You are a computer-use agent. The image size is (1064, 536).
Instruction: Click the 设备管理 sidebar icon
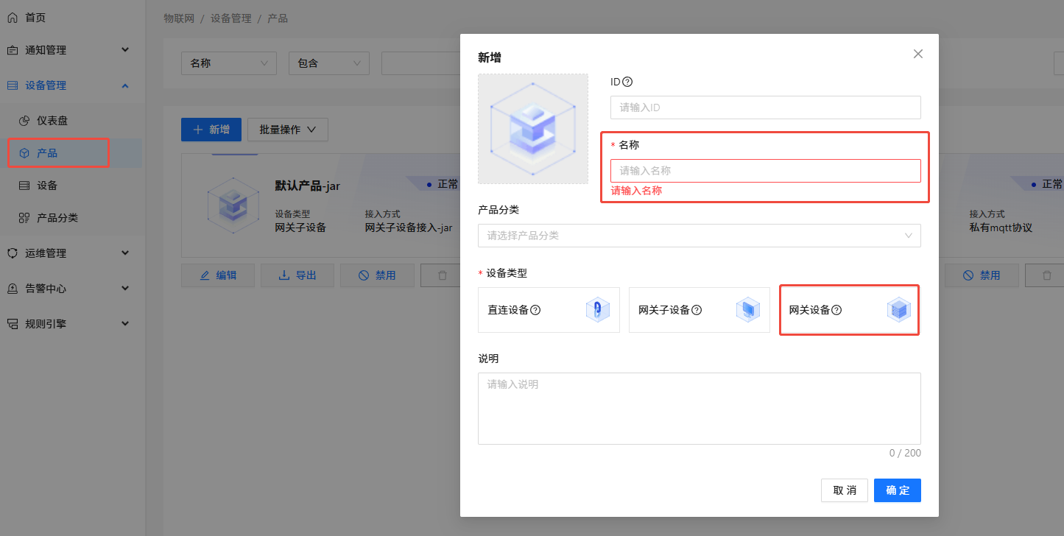13,85
